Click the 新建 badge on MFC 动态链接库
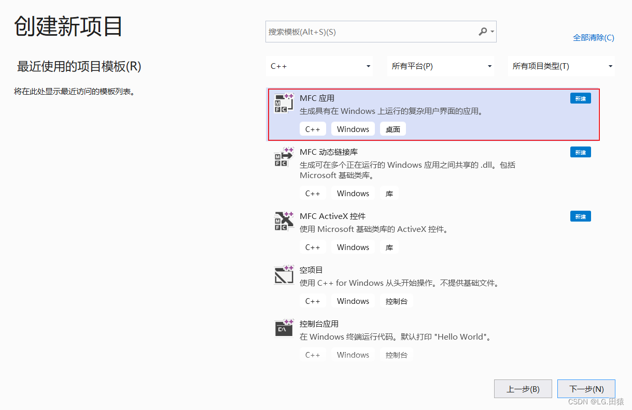The height and width of the screenshot is (410, 632). (580, 152)
